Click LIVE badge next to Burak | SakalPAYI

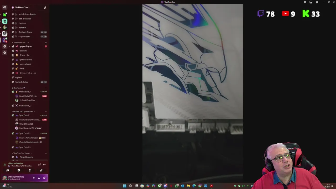click(x=44, y=96)
